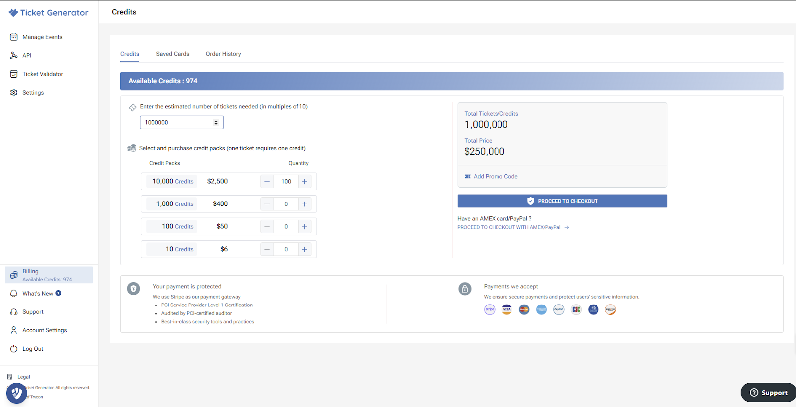The width and height of the screenshot is (796, 407).
Task: Click the API icon in sidebar
Action: coord(14,56)
